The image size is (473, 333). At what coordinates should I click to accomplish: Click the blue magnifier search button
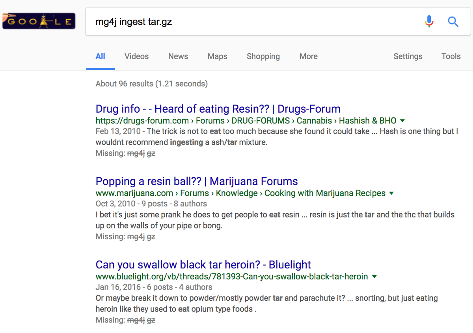453,21
